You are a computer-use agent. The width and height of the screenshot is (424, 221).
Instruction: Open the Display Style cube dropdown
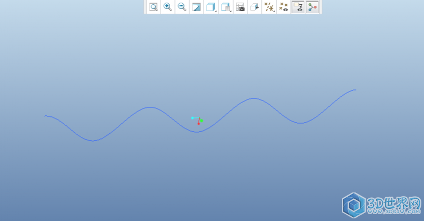211,7
